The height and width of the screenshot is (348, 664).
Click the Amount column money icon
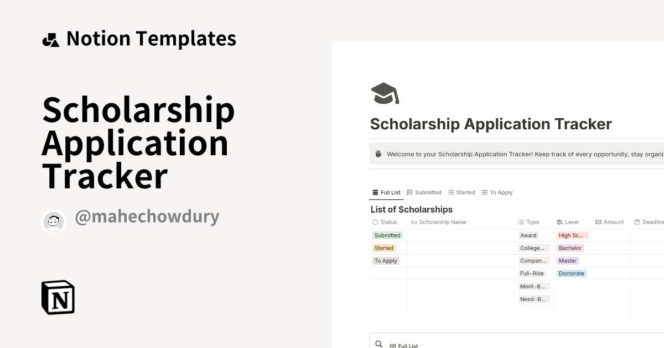598,222
